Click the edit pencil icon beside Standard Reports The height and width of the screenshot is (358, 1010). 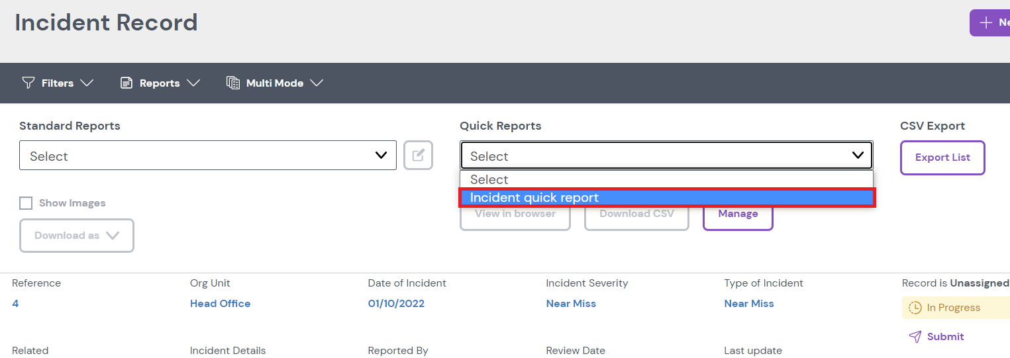point(418,156)
